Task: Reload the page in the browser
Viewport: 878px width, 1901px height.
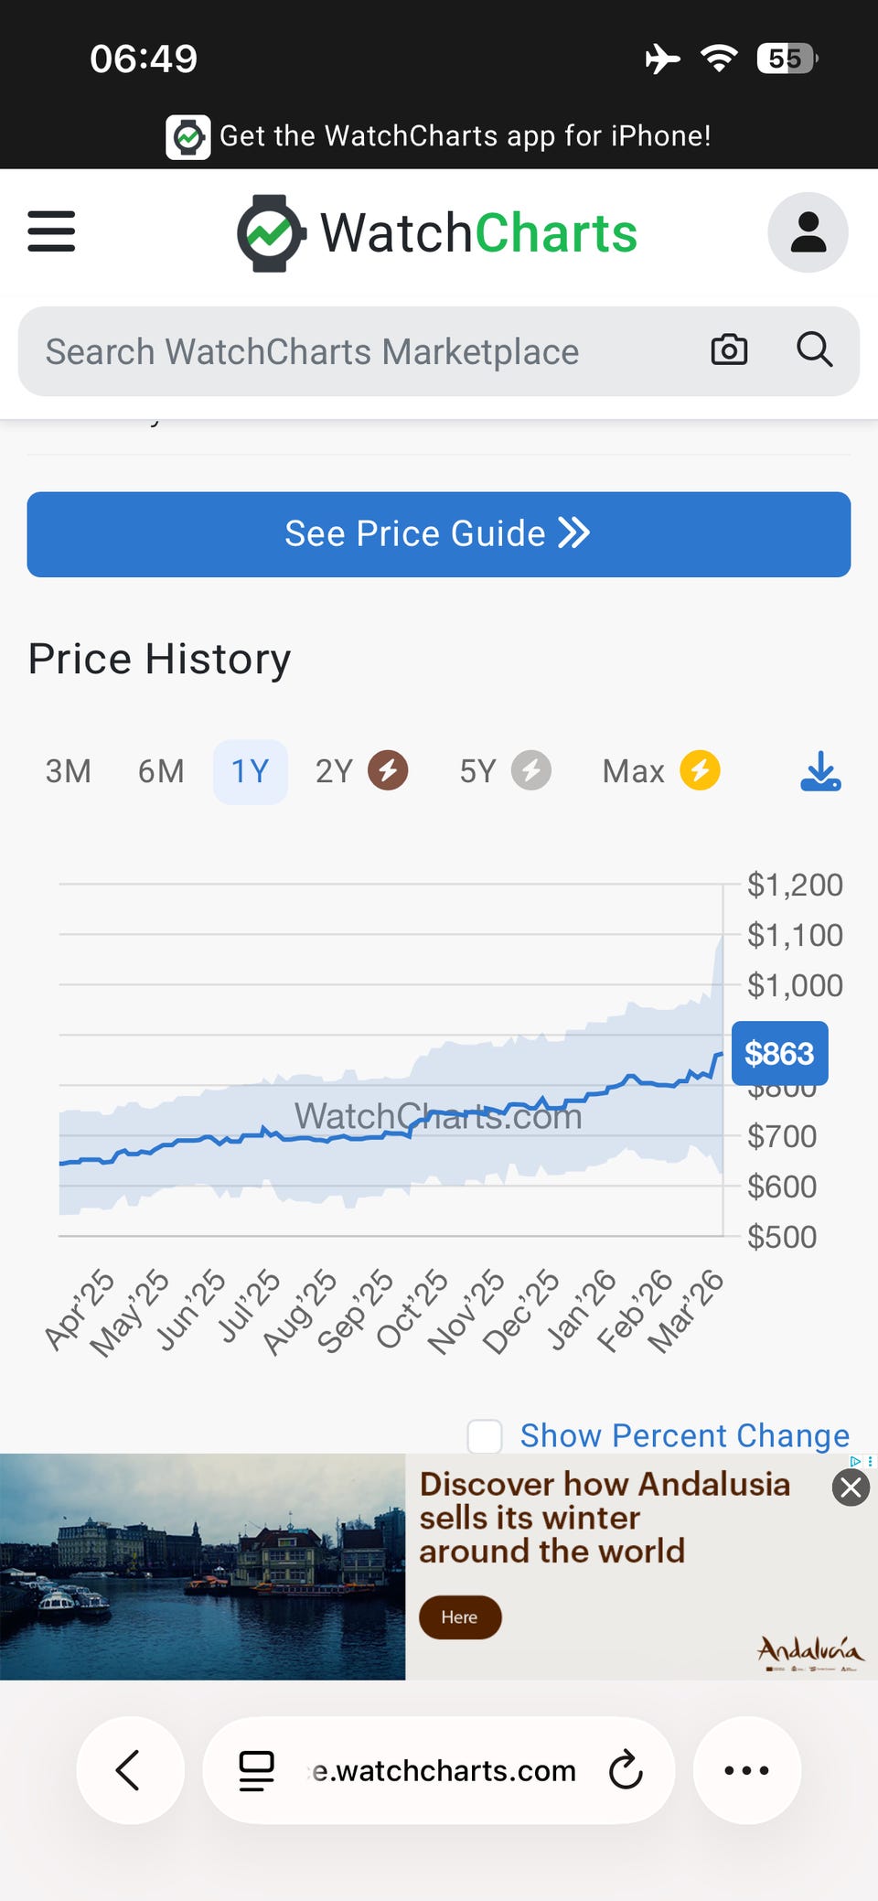Action: click(x=626, y=1770)
